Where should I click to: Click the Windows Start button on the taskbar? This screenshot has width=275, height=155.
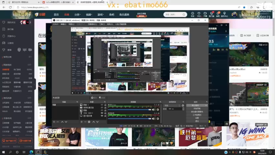pyautogui.click(x=3, y=152)
